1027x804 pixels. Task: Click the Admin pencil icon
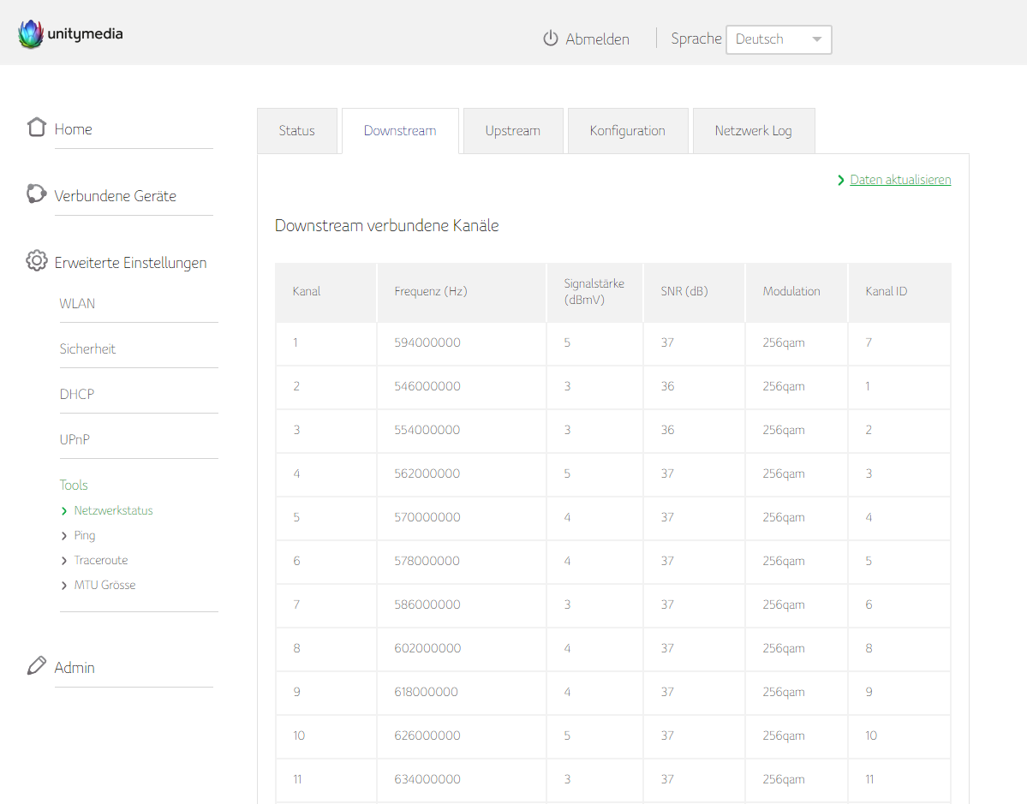36,666
